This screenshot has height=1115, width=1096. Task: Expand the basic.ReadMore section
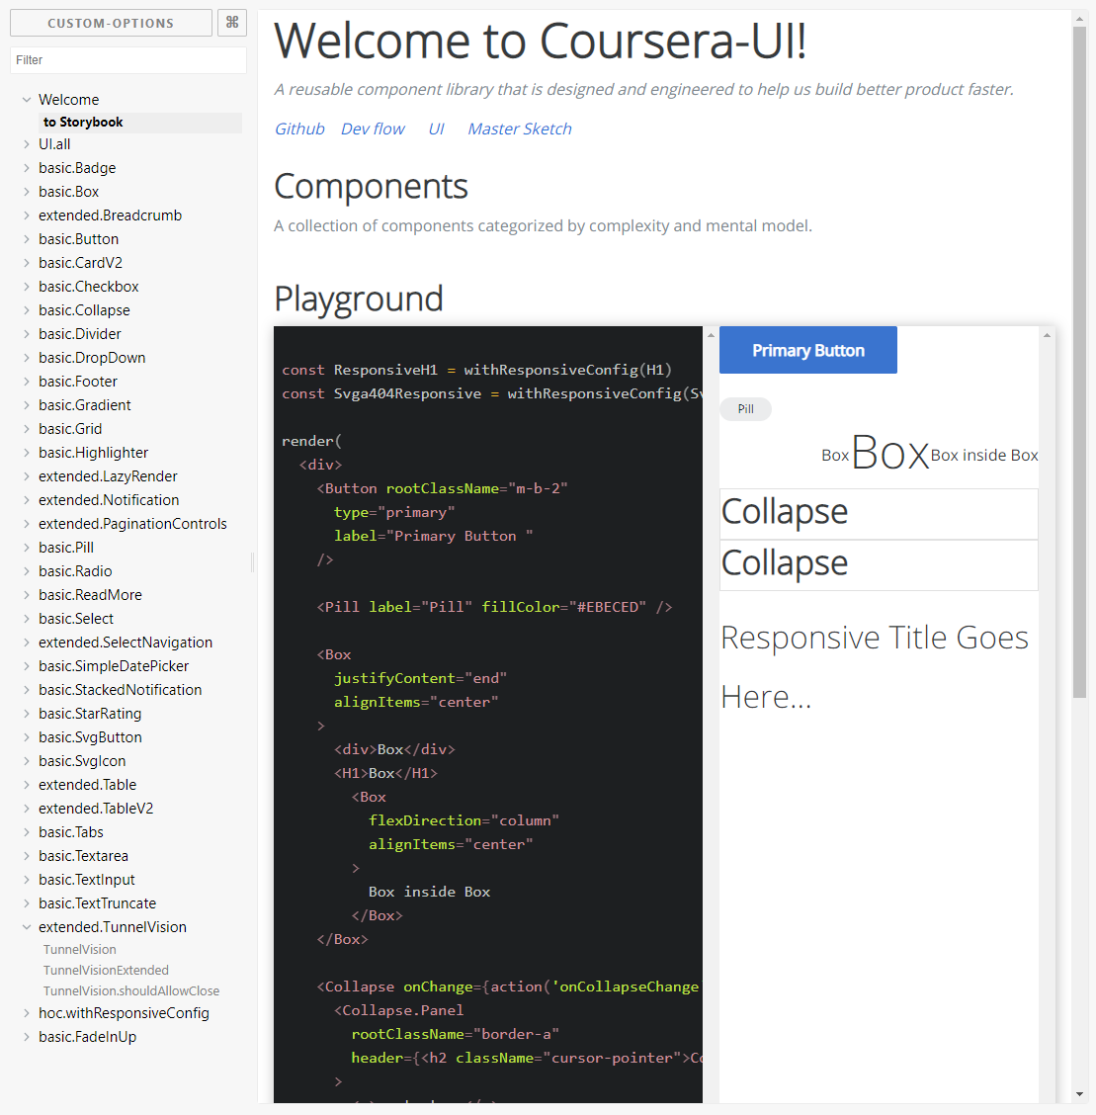(90, 595)
